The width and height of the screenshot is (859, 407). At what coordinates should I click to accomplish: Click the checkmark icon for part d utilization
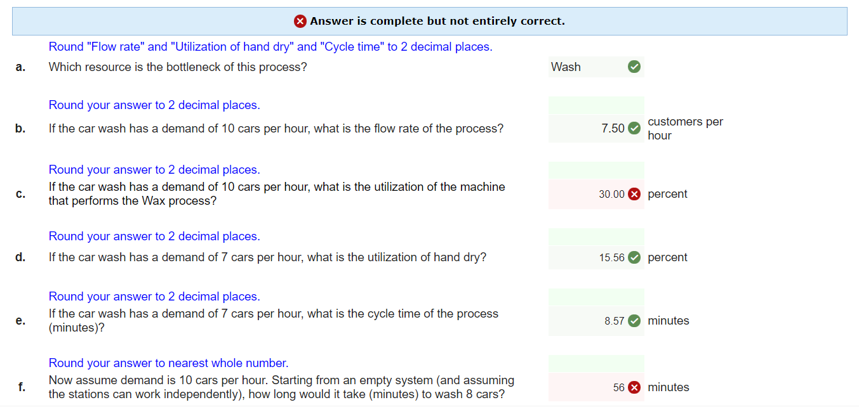(633, 257)
